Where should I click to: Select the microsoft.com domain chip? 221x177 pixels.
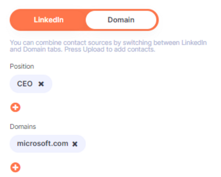click(x=48, y=144)
